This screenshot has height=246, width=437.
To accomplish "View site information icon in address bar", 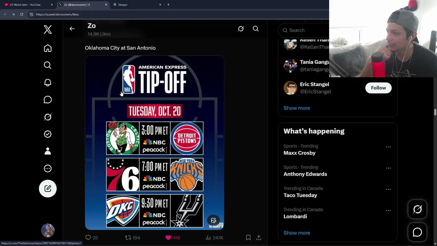I will (31, 14).
